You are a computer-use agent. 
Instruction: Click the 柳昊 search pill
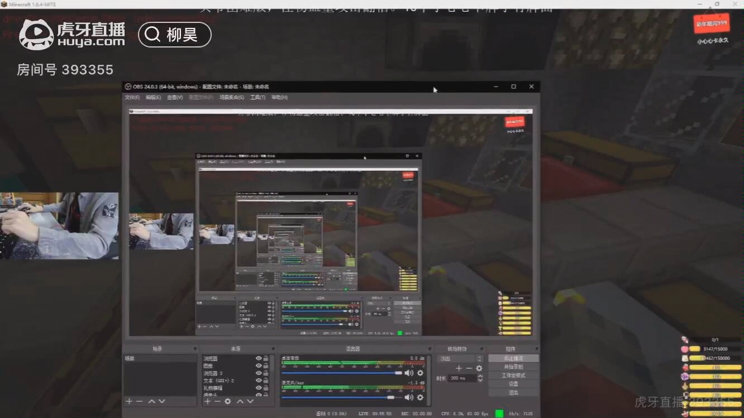coord(175,35)
